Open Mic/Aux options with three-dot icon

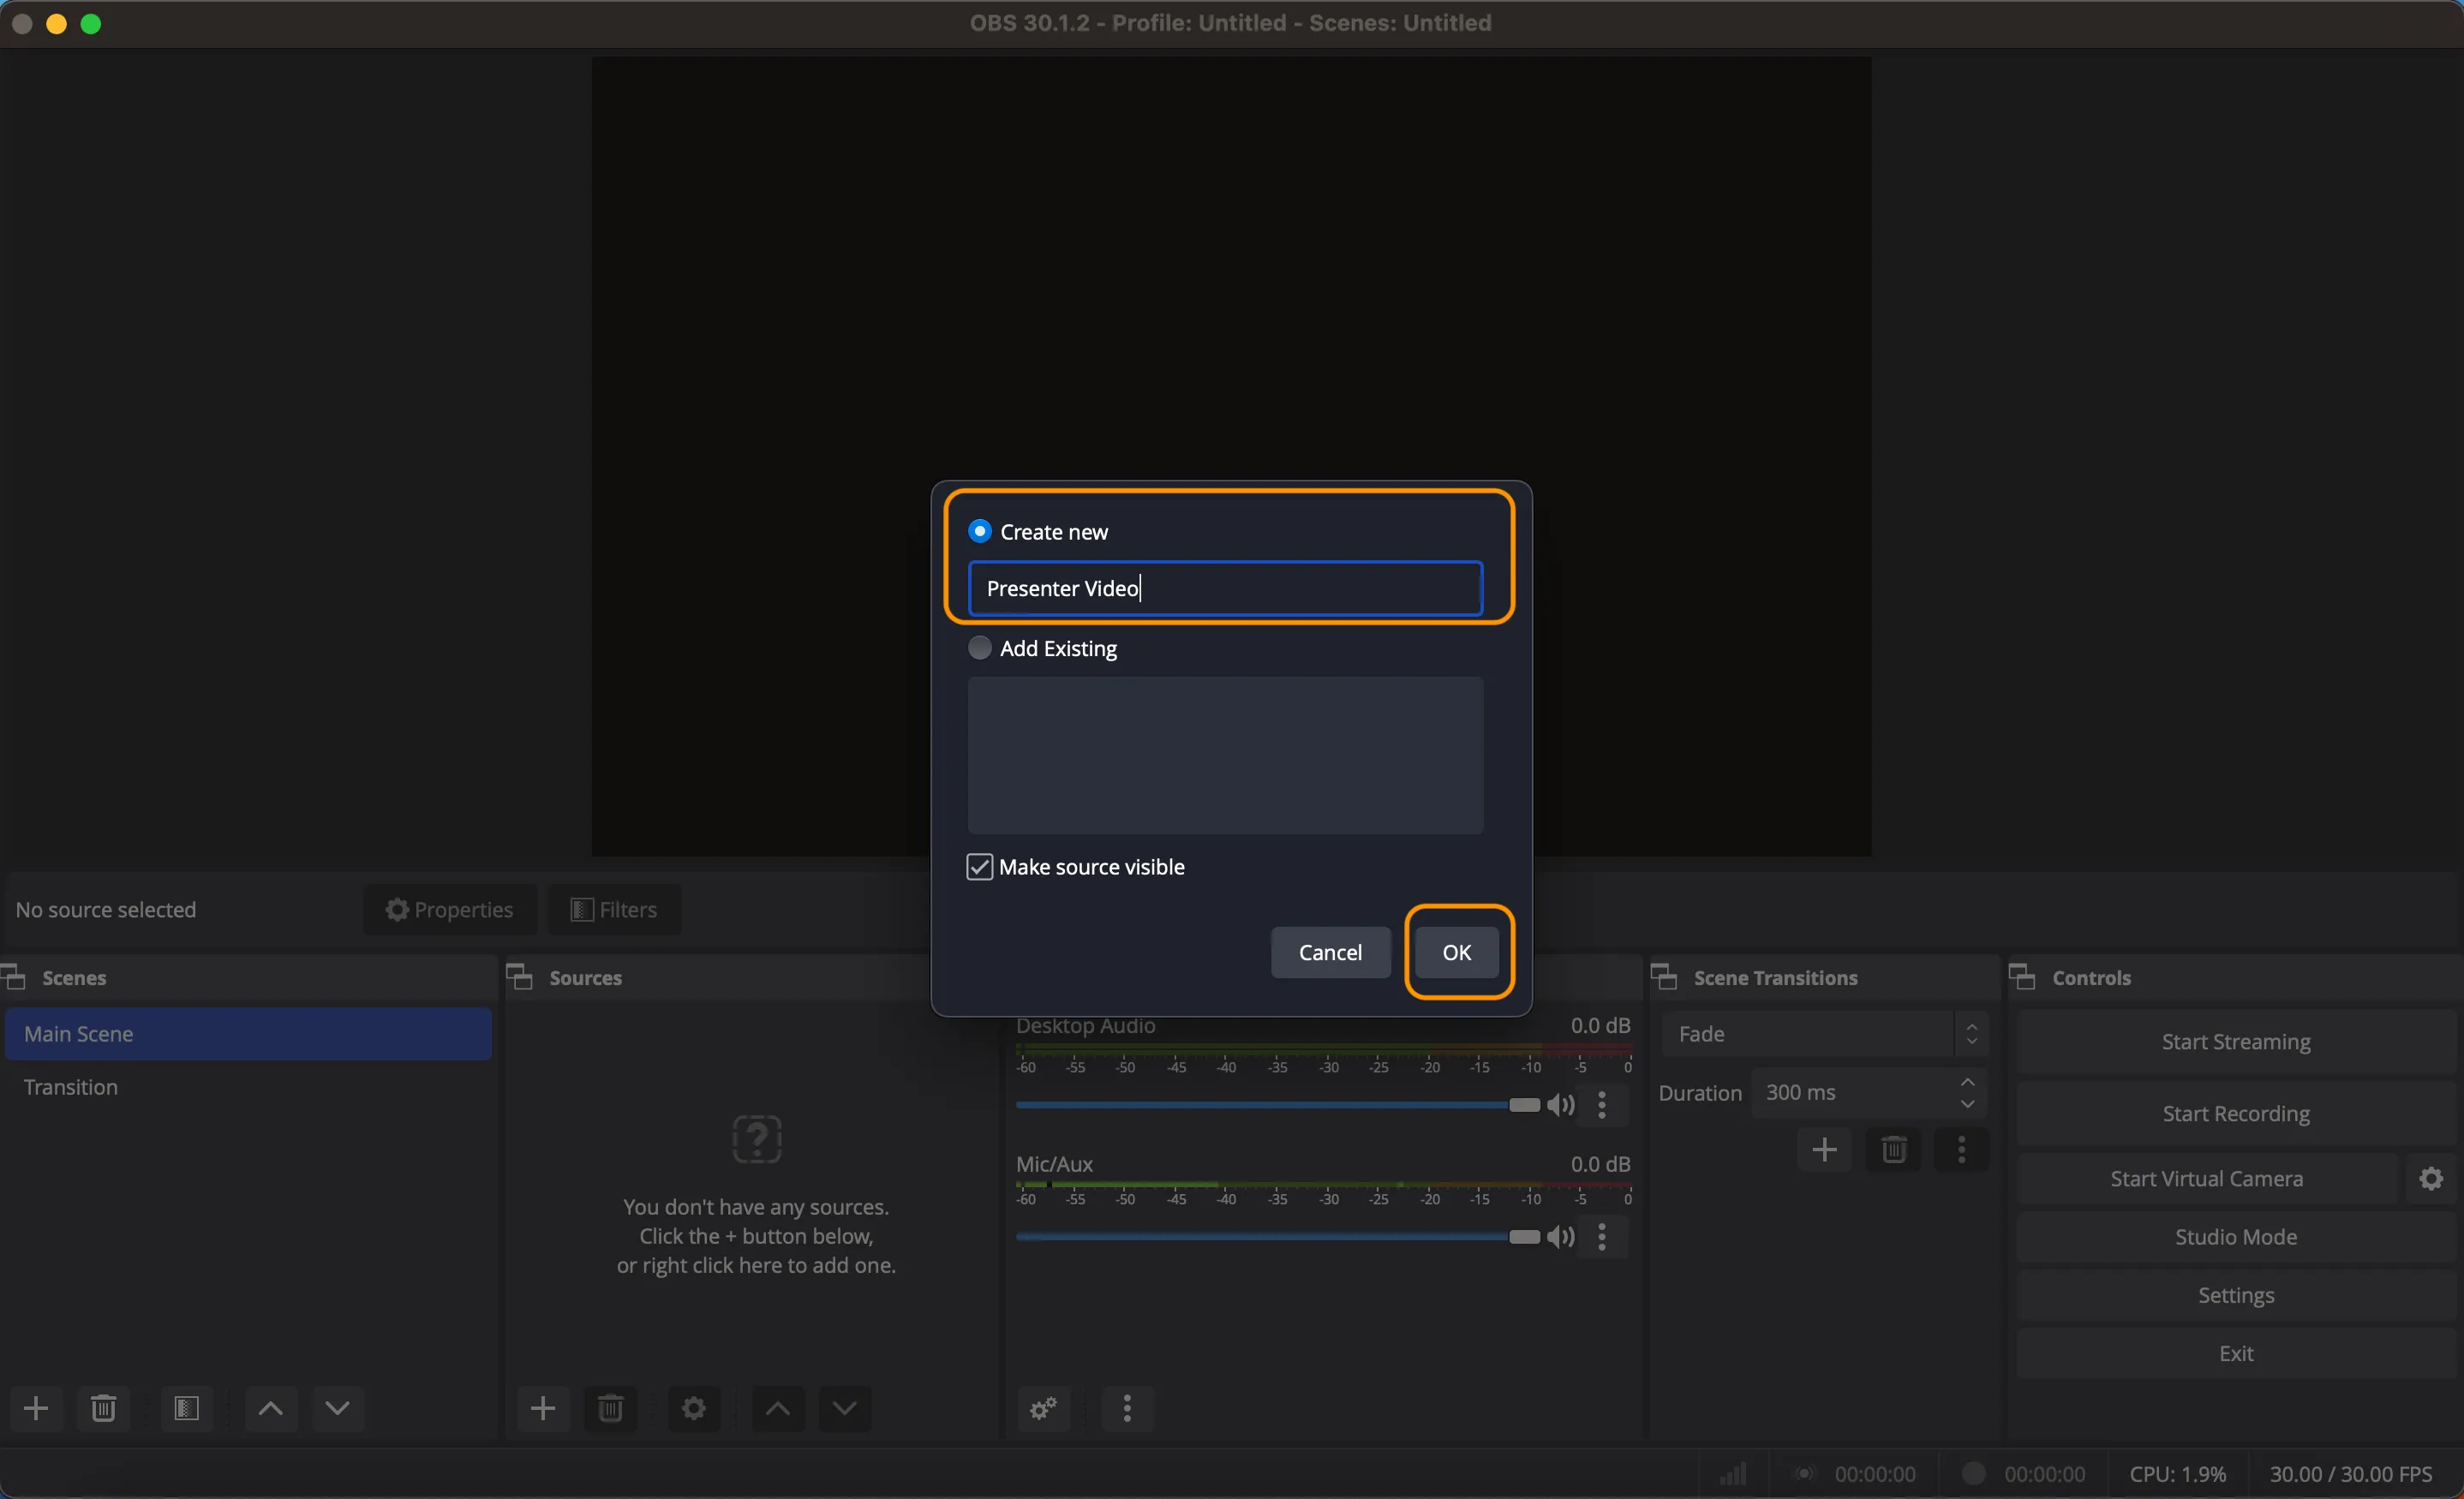click(x=1602, y=1237)
